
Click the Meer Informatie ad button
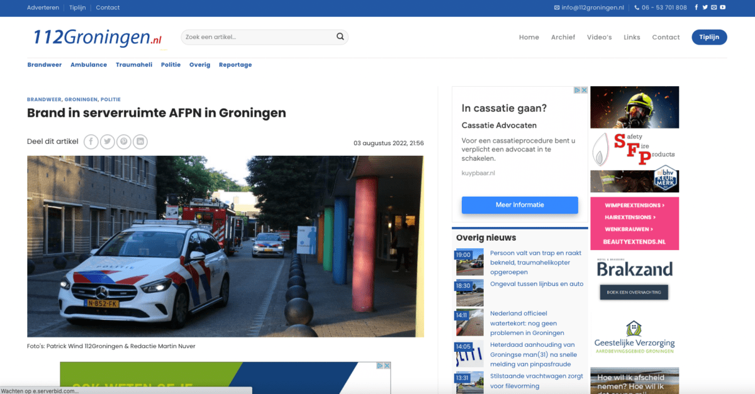[x=520, y=205]
